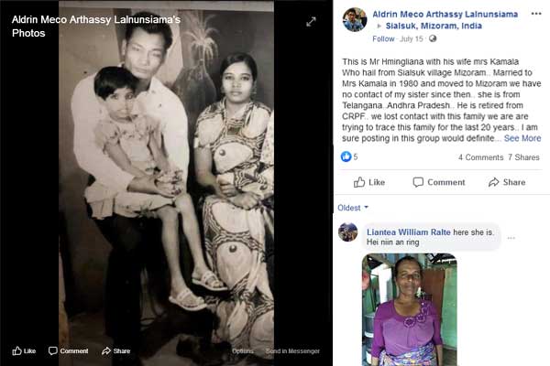The image size is (550, 366).
Task: Expand post text with See More
Action: (522, 138)
